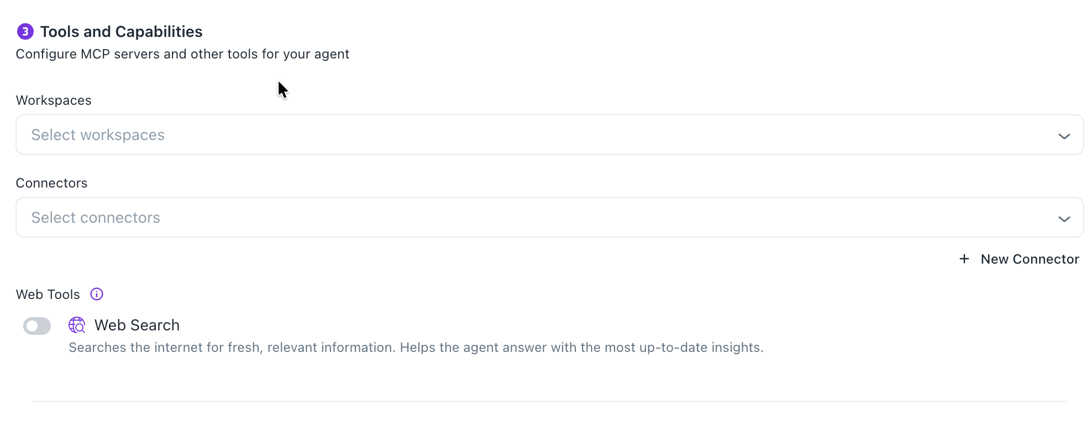Click the Web Search globe icon
Image resolution: width=1092 pixels, height=428 pixels.
click(77, 325)
